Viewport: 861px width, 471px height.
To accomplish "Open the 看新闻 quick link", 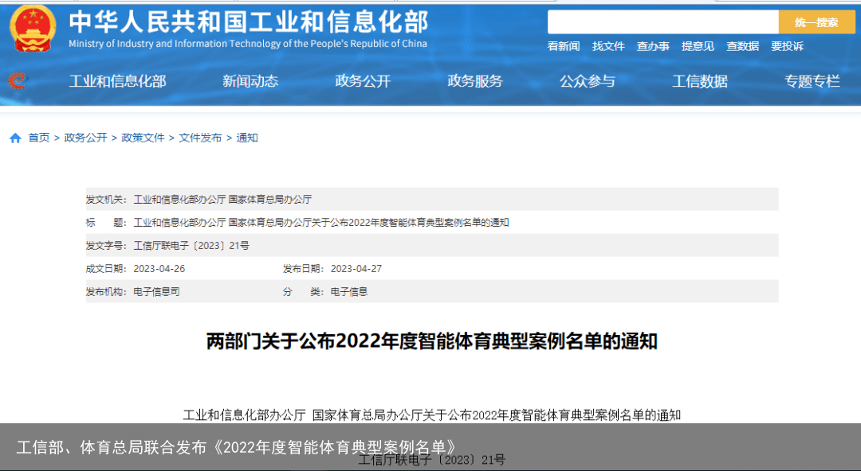I will [564, 47].
